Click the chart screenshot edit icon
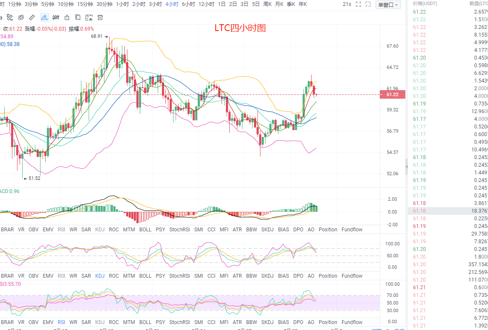Screen dimensions: 488x330 click(x=89, y=17)
